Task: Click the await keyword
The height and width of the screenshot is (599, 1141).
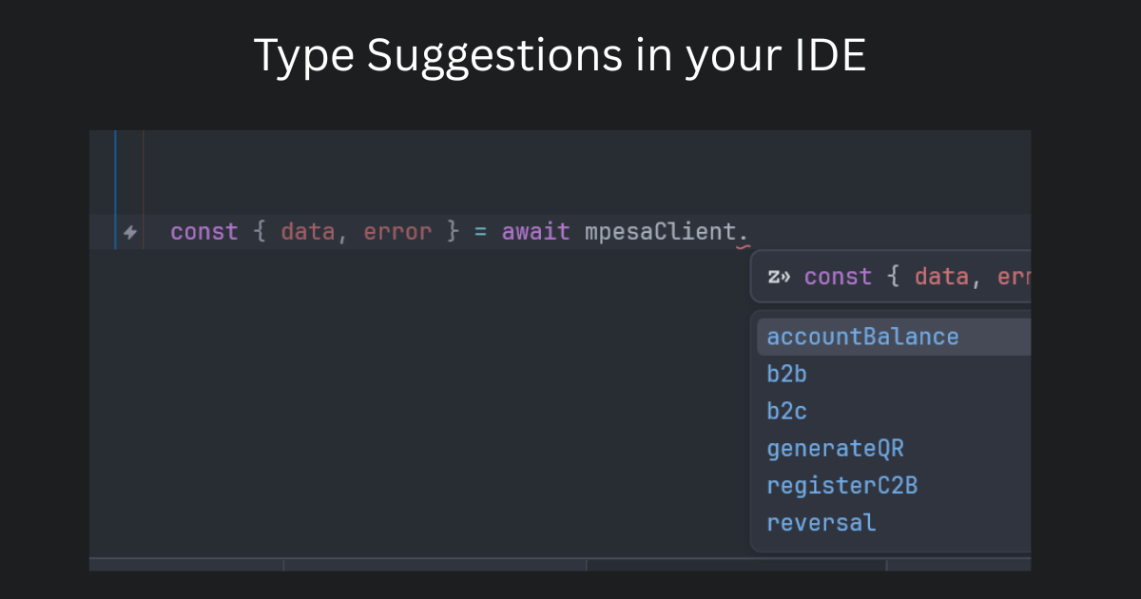Action: 535,231
